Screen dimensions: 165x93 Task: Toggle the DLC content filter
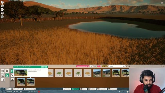coord(105,66)
